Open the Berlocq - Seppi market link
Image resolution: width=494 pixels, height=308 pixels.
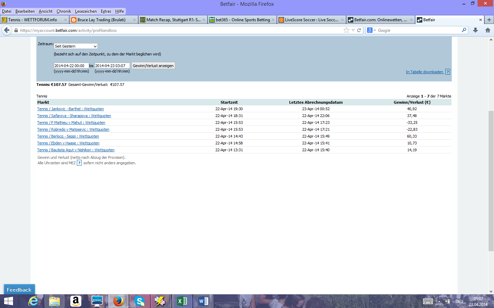tap(68, 136)
